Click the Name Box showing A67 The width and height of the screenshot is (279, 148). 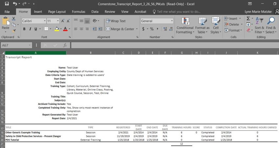point(16,45)
